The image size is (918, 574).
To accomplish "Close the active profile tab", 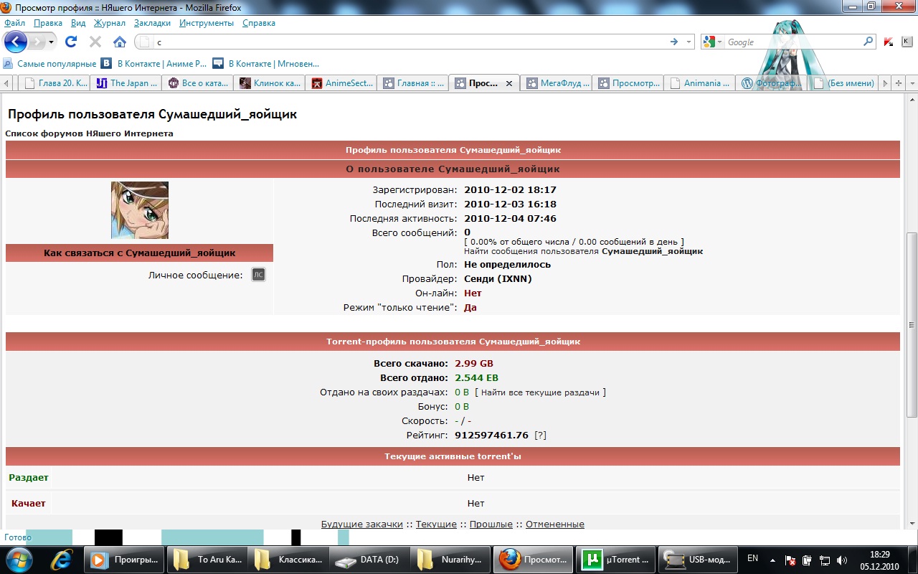I will click(x=509, y=83).
